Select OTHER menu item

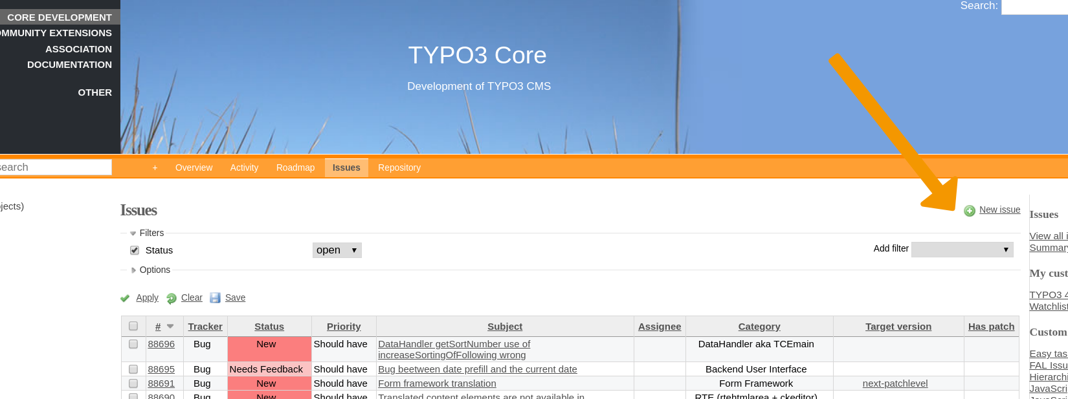click(x=95, y=92)
